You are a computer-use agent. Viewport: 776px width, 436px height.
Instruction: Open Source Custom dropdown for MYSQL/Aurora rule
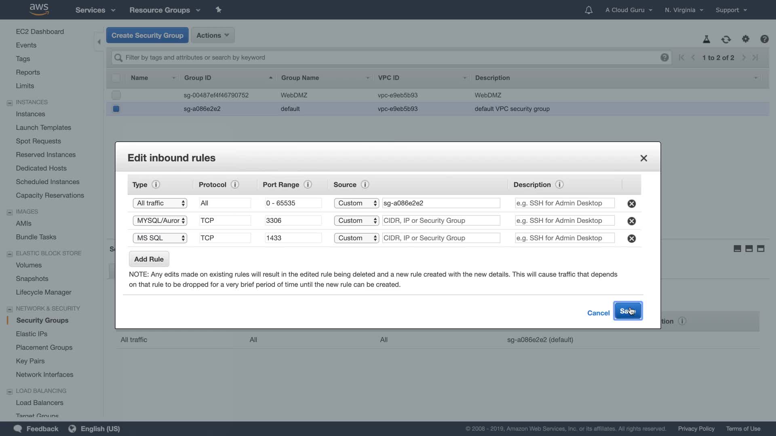(356, 221)
